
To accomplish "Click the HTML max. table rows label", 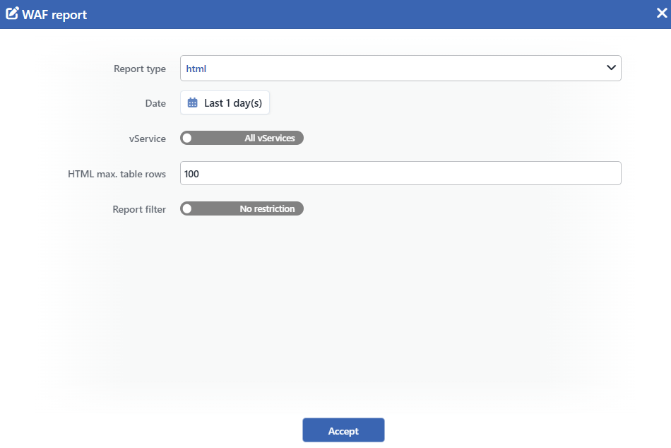I will point(117,174).
